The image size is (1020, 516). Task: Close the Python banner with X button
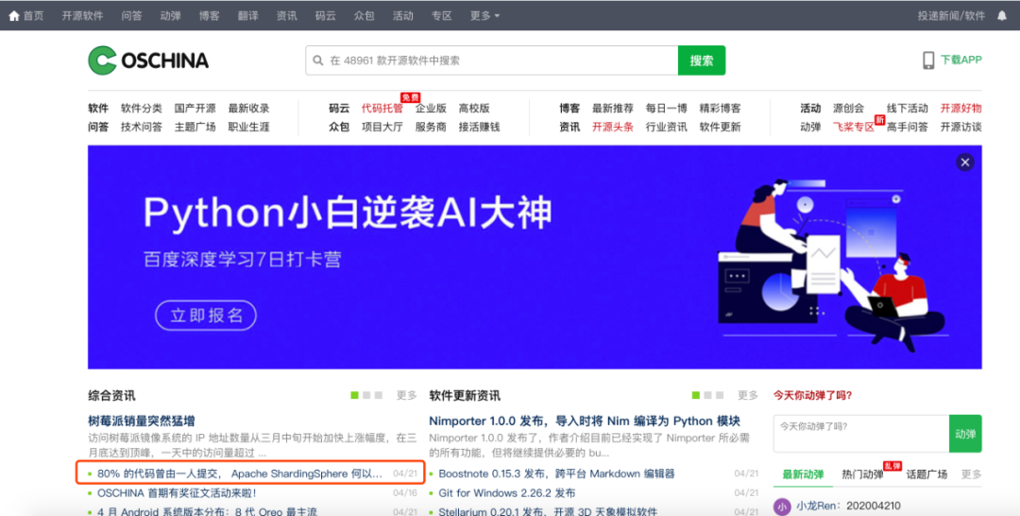pos(964,162)
